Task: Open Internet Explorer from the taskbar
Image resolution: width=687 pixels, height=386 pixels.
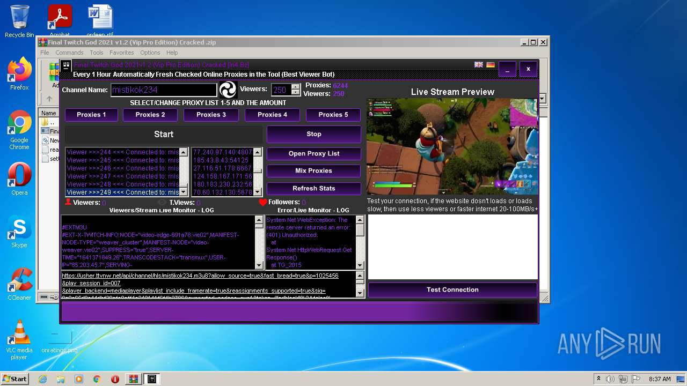Action: [x=43, y=379]
